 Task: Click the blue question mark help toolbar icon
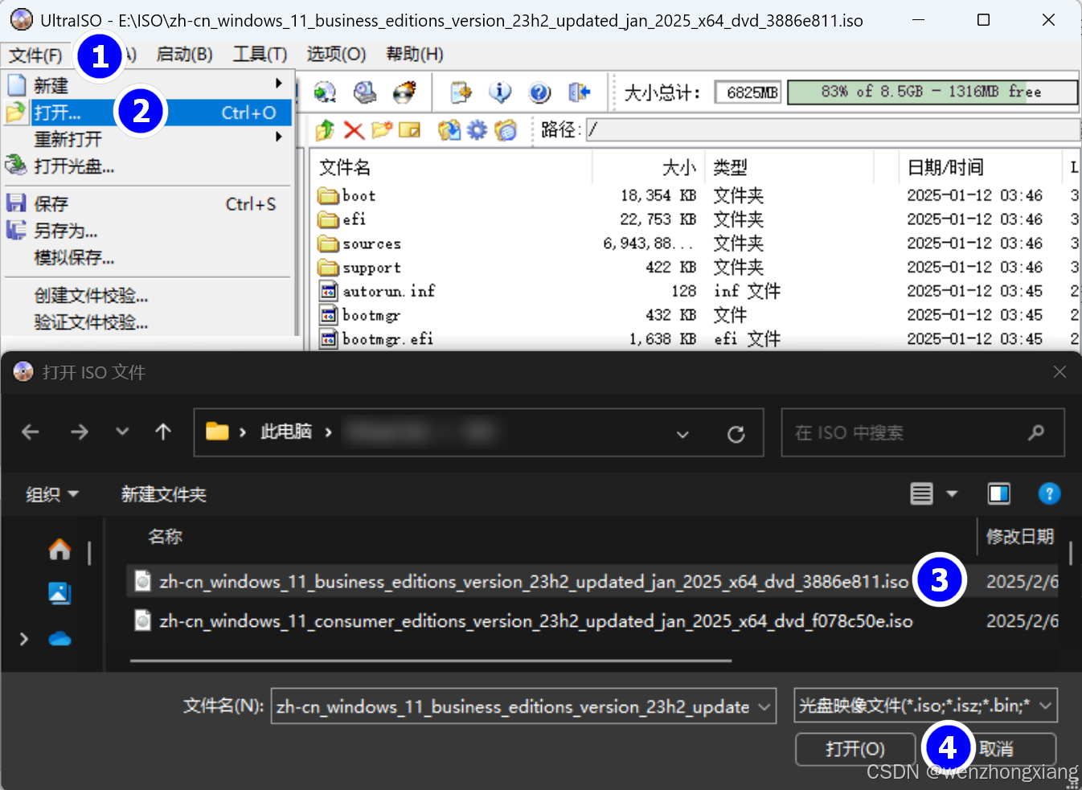pos(540,93)
